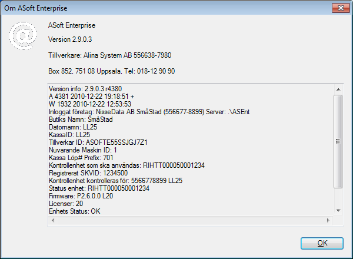Click the 'Firmware: P2.6.0.0 L20' row
The height and width of the screenshot is (259, 353).
pyautogui.click(x=81, y=196)
